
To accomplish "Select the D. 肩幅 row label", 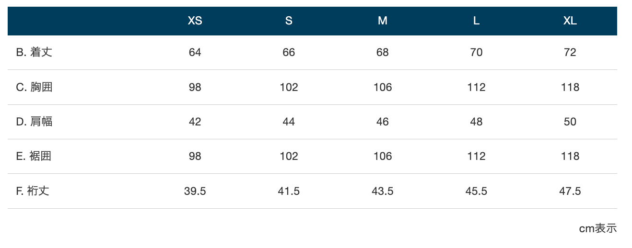I will click(x=34, y=122).
